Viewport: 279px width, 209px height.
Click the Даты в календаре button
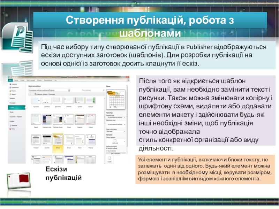116,153
